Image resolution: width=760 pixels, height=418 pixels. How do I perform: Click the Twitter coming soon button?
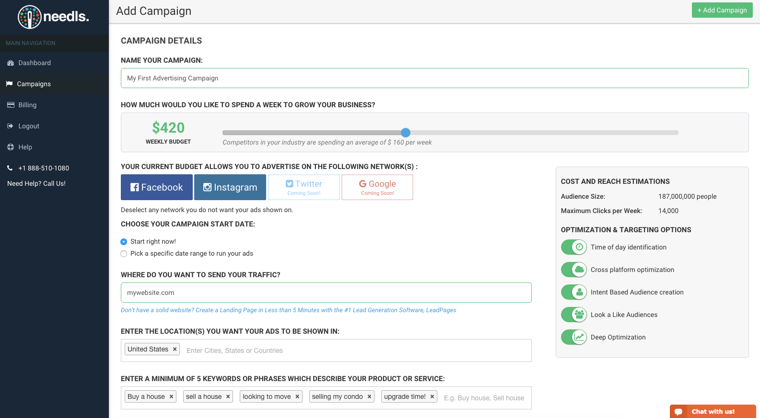(x=304, y=187)
